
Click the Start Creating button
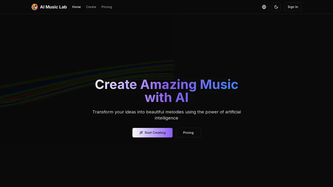(153, 132)
